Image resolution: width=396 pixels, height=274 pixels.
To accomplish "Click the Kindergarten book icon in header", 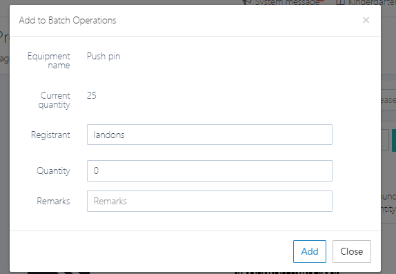I will 340,2.
